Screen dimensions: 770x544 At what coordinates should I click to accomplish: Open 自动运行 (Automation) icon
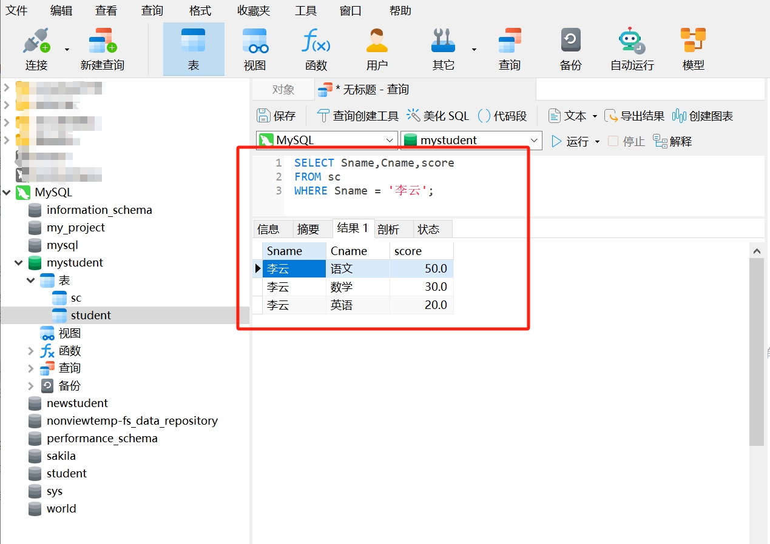631,48
